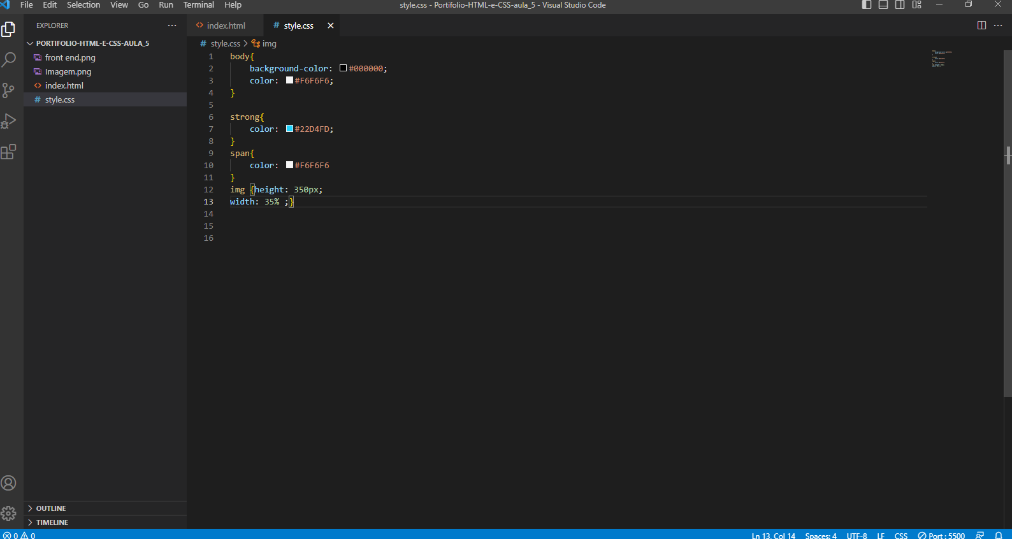Click the code minimap preview
1012x539 pixels.
click(x=942, y=59)
